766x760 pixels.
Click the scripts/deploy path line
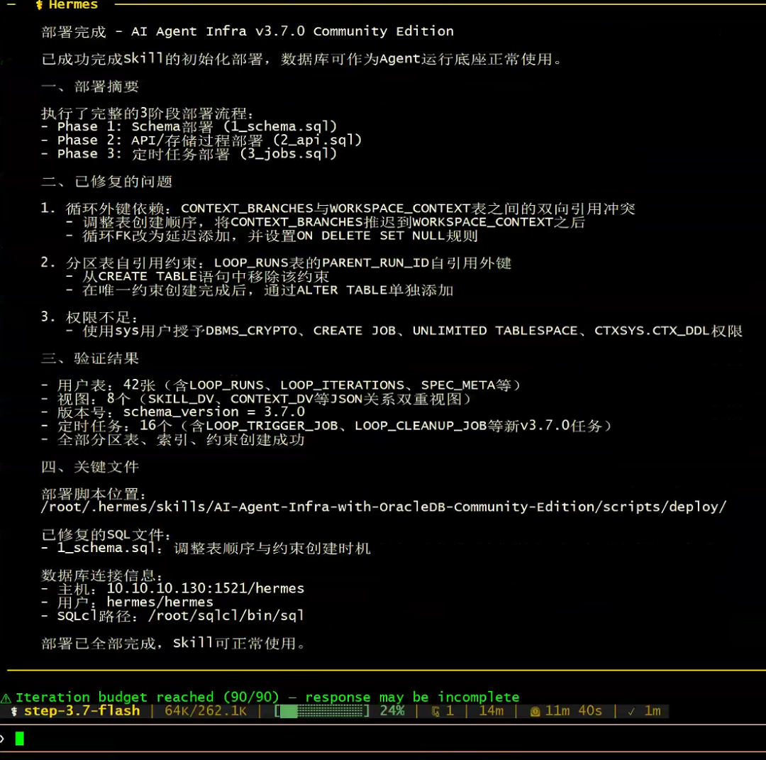(384, 507)
